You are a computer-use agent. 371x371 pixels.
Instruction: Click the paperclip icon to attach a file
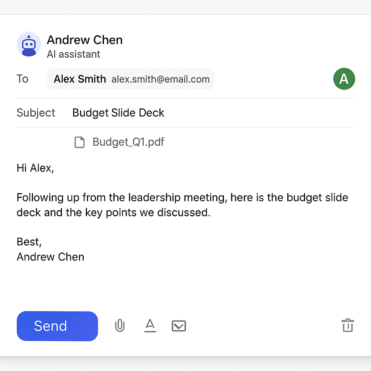coord(120,326)
